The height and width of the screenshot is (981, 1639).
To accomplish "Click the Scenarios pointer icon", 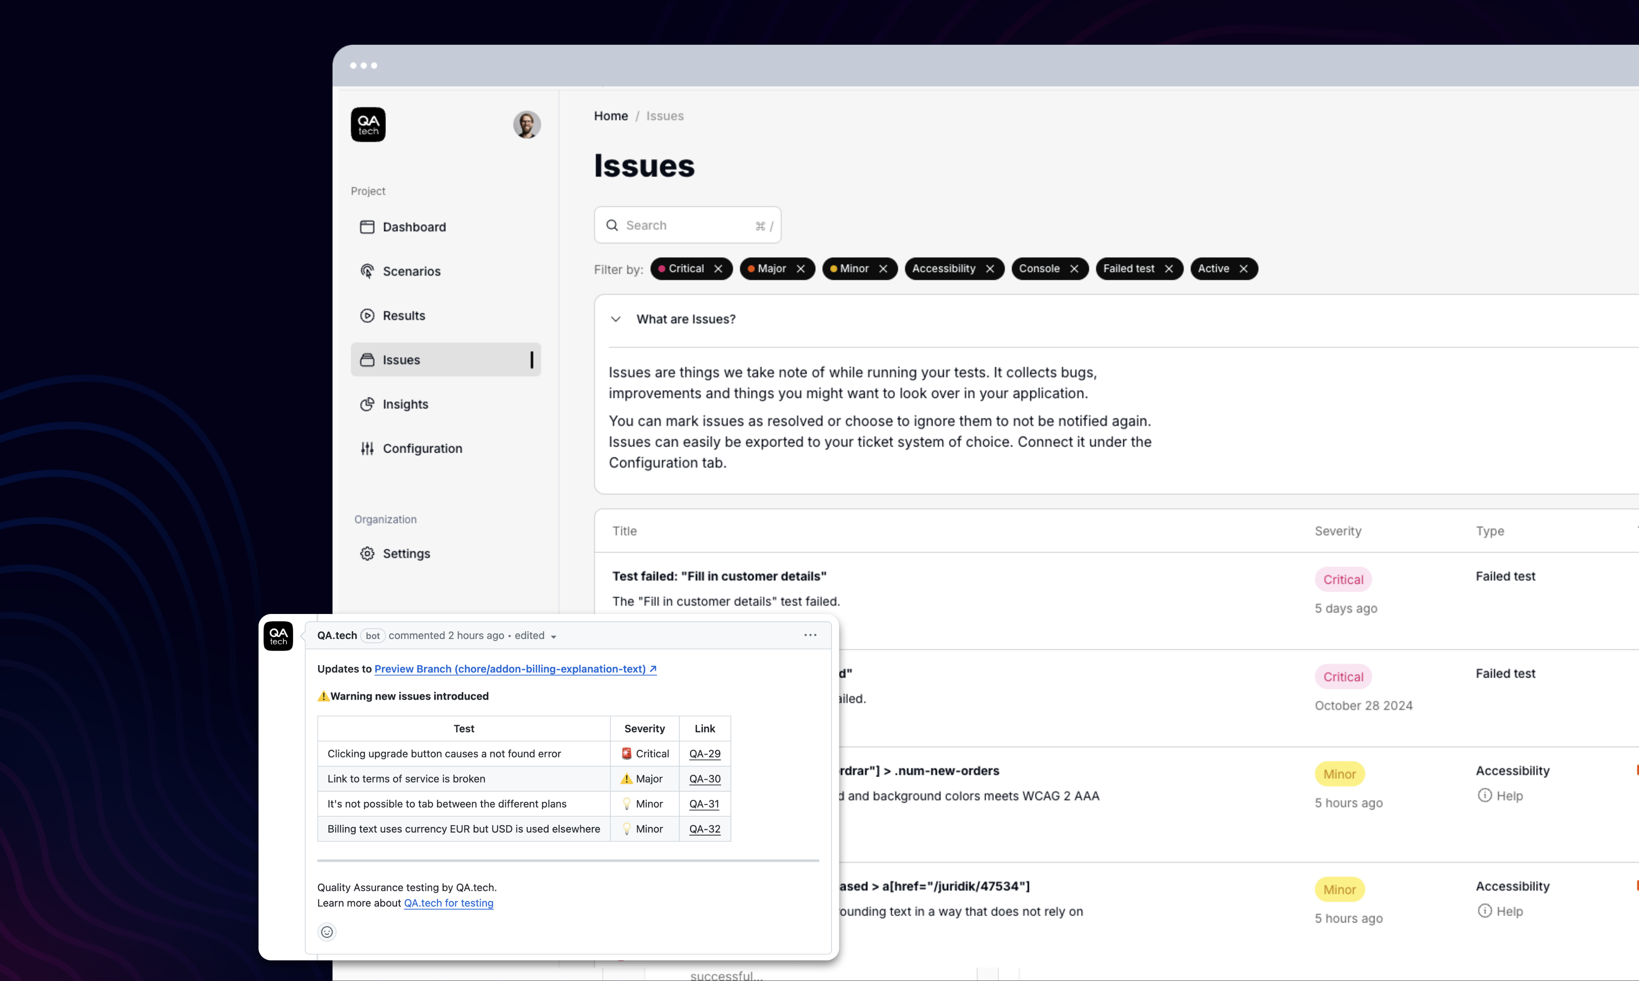I will click(x=367, y=271).
